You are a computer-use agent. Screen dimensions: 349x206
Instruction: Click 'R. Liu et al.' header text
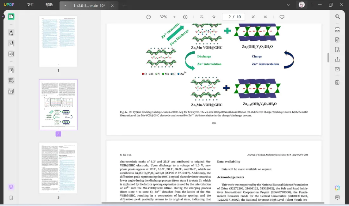click(x=126, y=155)
